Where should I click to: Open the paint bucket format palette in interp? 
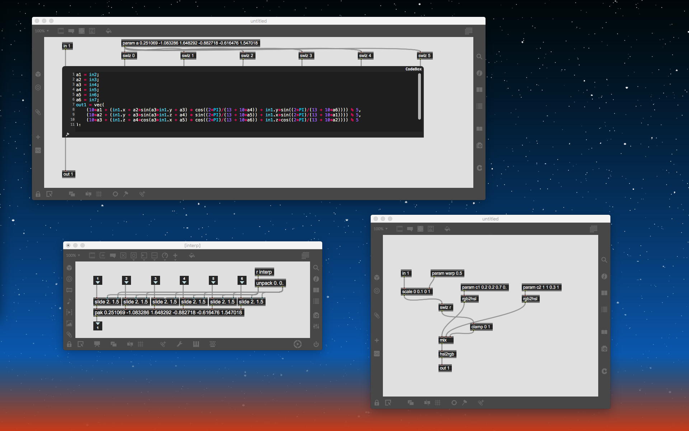click(x=192, y=255)
